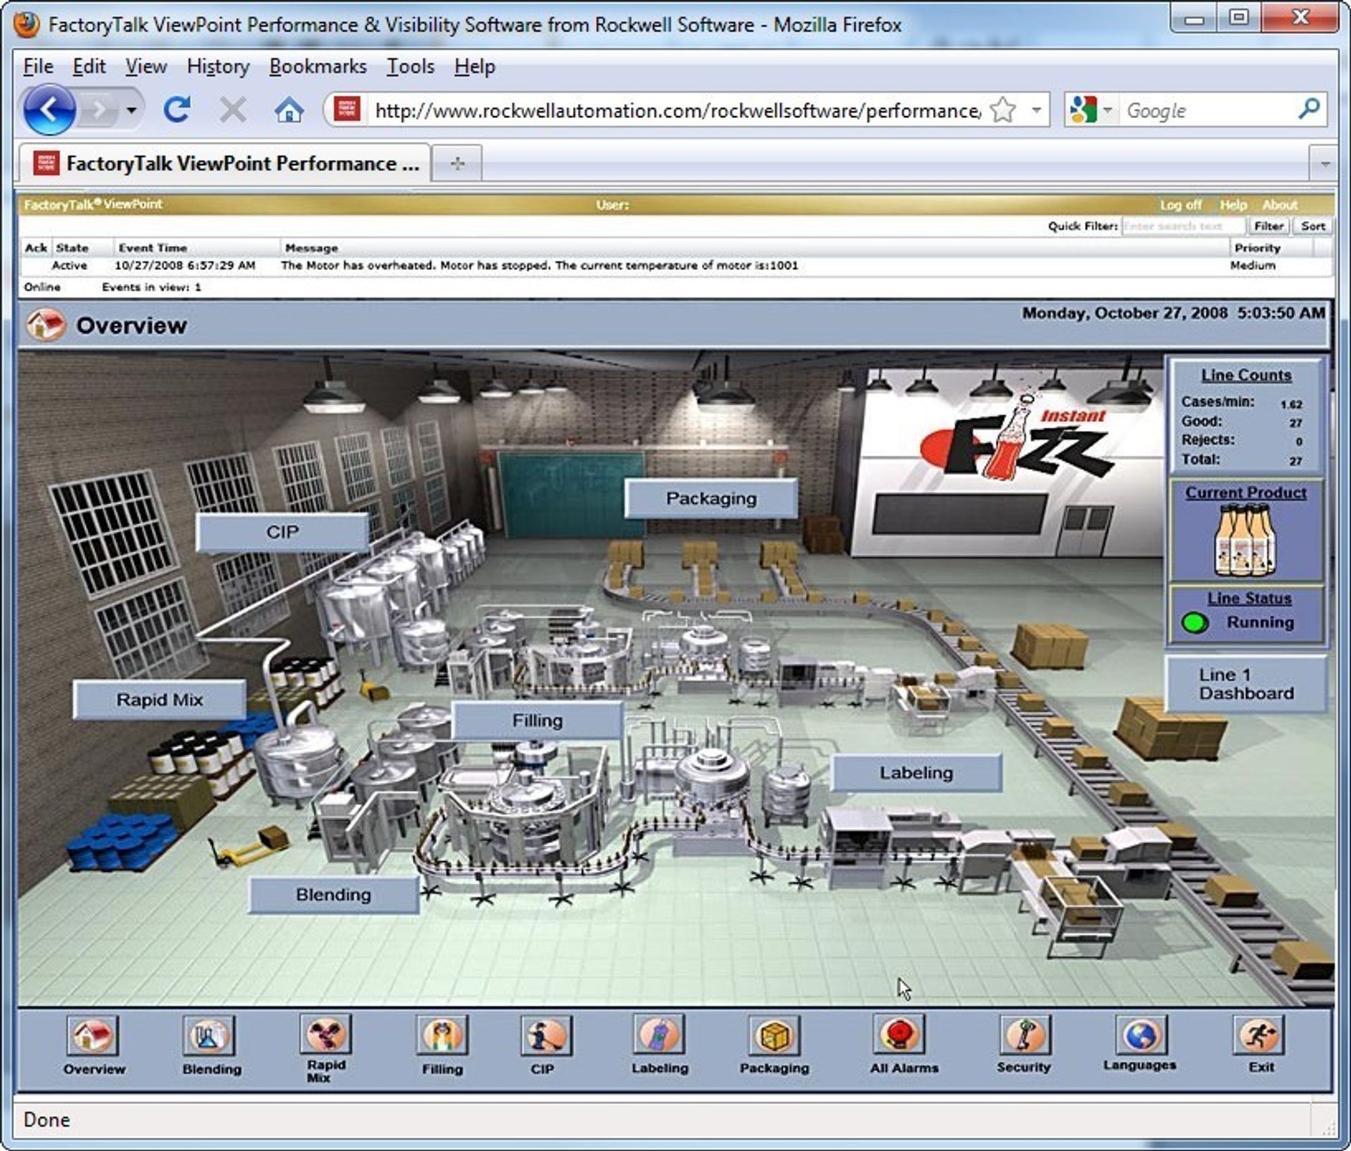1351x1151 pixels.
Task: Open the Blending icon in bottom navigation
Action: tap(209, 1035)
